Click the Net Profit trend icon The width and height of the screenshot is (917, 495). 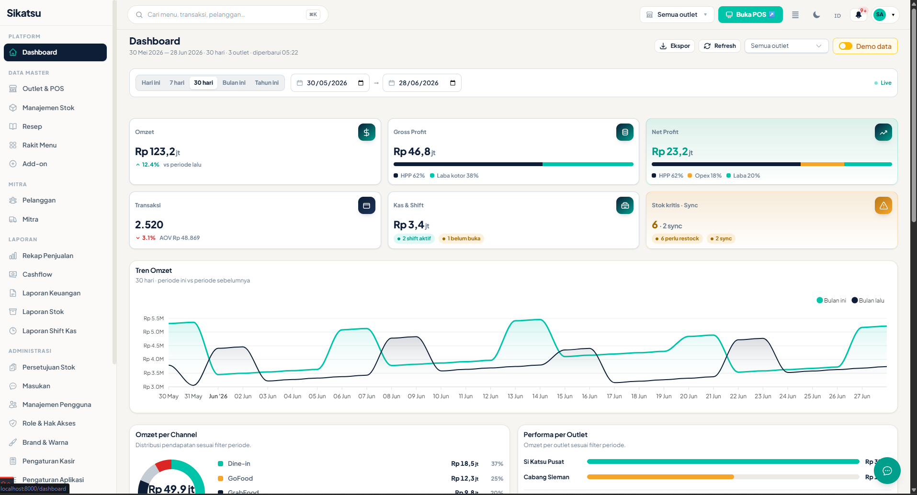pyautogui.click(x=883, y=132)
